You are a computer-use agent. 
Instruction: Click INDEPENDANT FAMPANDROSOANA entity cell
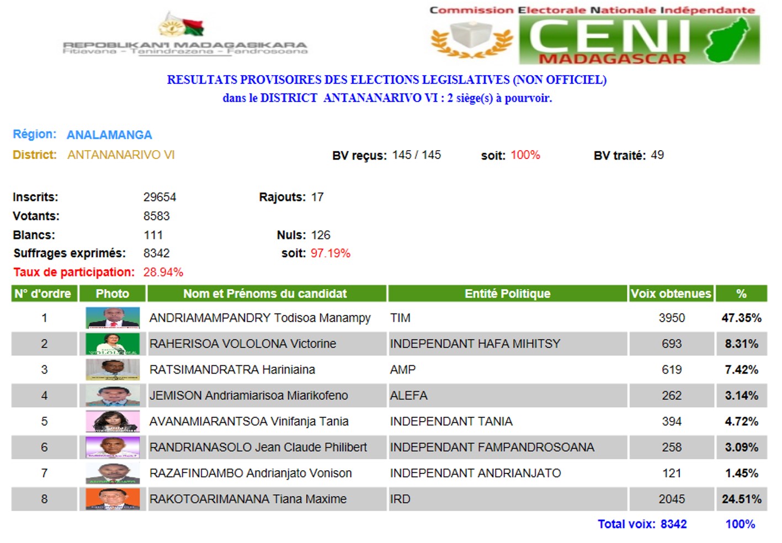pyautogui.click(x=507, y=448)
